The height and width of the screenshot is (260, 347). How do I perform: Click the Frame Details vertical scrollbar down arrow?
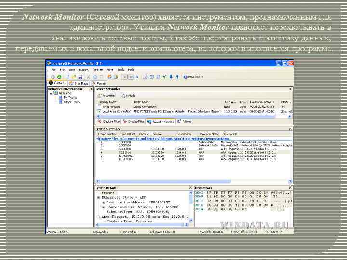click(x=191, y=221)
